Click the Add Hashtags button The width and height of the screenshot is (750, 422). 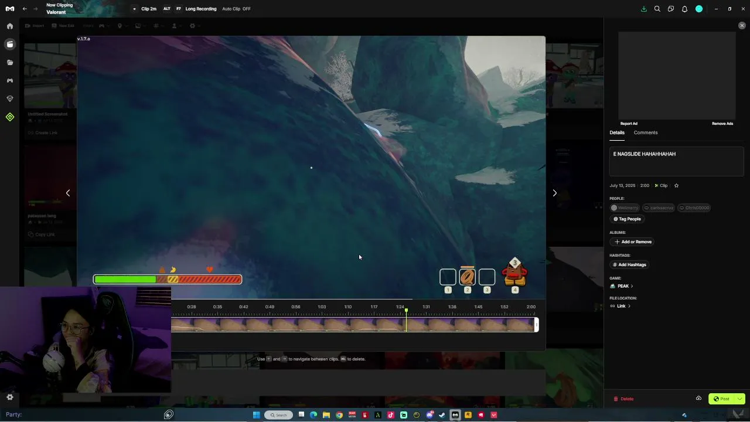pos(629,265)
